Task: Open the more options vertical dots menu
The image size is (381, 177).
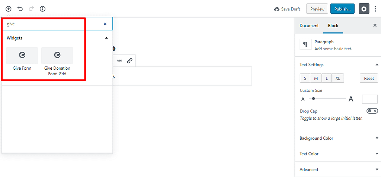Action: [376, 9]
